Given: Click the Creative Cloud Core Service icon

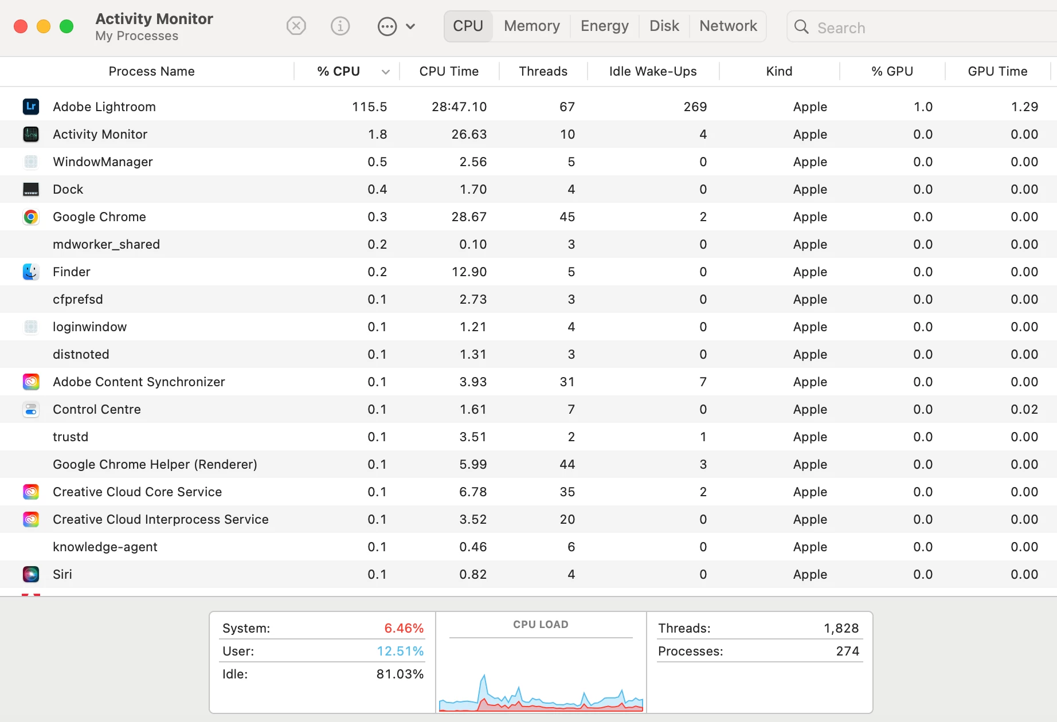Looking at the screenshot, I should coord(31,492).
